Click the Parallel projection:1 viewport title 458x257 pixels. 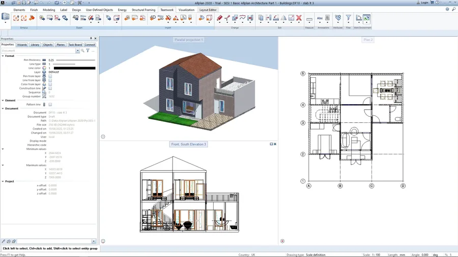188,40
